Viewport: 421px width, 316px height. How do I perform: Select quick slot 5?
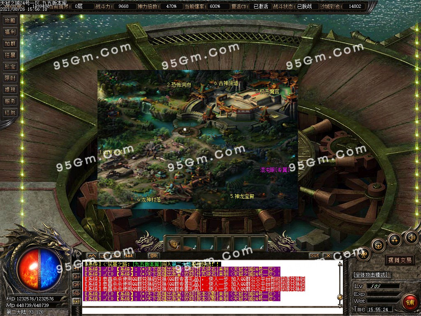click(x=241, y=244)
